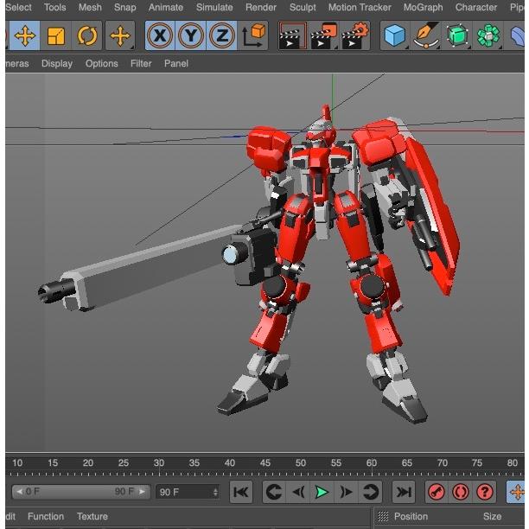Go to end of animation
529x529 pixels.
[404, 492]
